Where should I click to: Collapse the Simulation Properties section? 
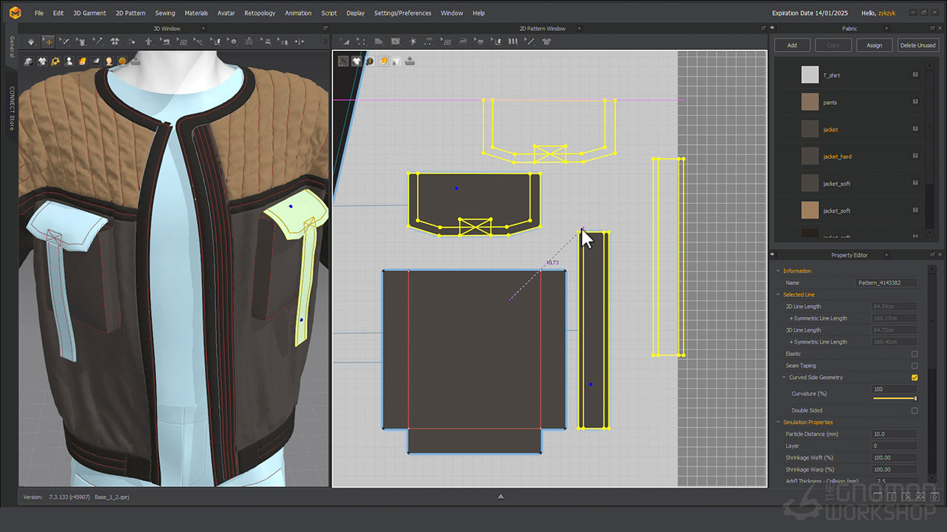click(778, 423)
